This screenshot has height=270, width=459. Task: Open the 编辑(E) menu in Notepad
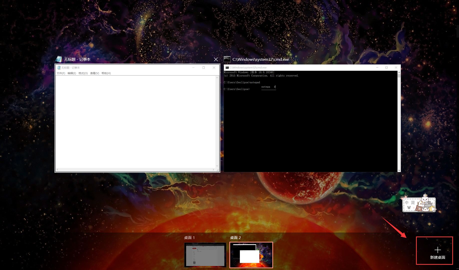(x=72, y=73)
